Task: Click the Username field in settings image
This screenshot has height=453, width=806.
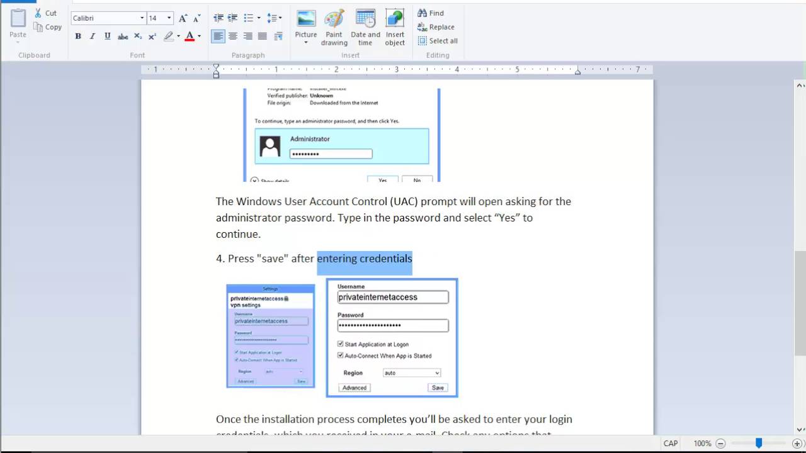Action: coord(393,297)
